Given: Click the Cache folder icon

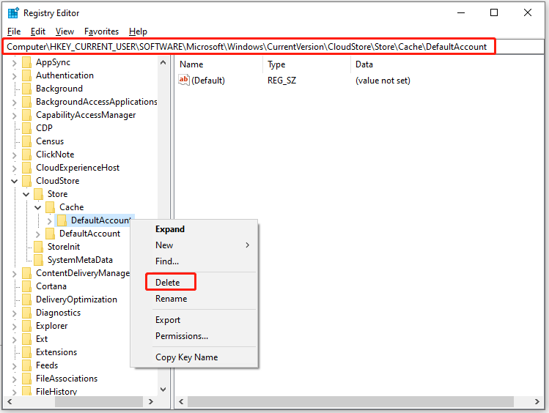Looking at the screenshot, I should [x=50, y=207].
